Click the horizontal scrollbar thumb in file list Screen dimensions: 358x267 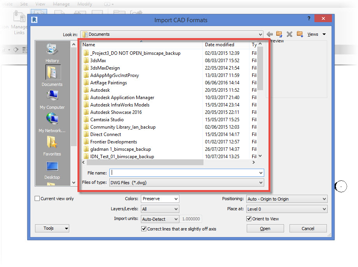coord(145,162)
